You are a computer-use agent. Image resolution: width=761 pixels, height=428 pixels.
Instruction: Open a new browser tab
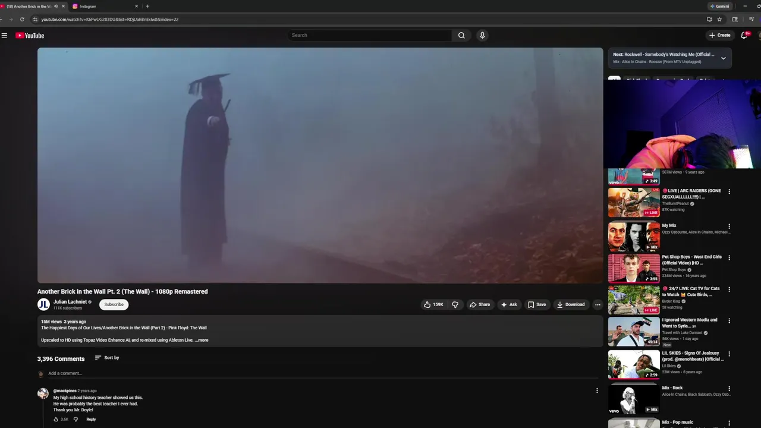pos(147,6)
